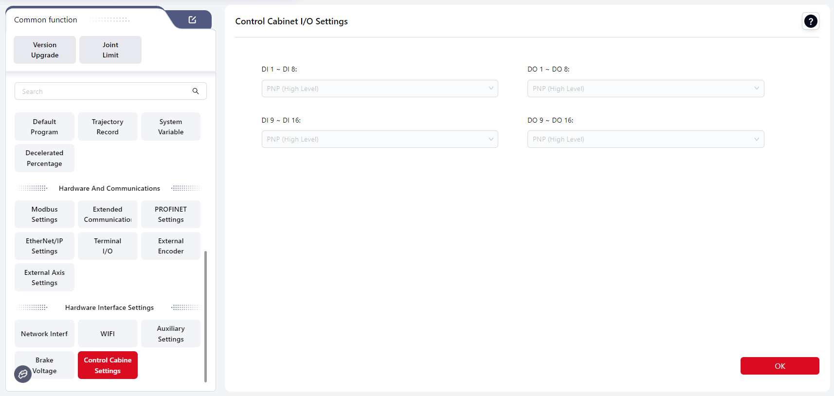Expand the DI 1 ~ DI 8 dropdown
The width and height of the screenshot is (834, 396).
[380, 89]
